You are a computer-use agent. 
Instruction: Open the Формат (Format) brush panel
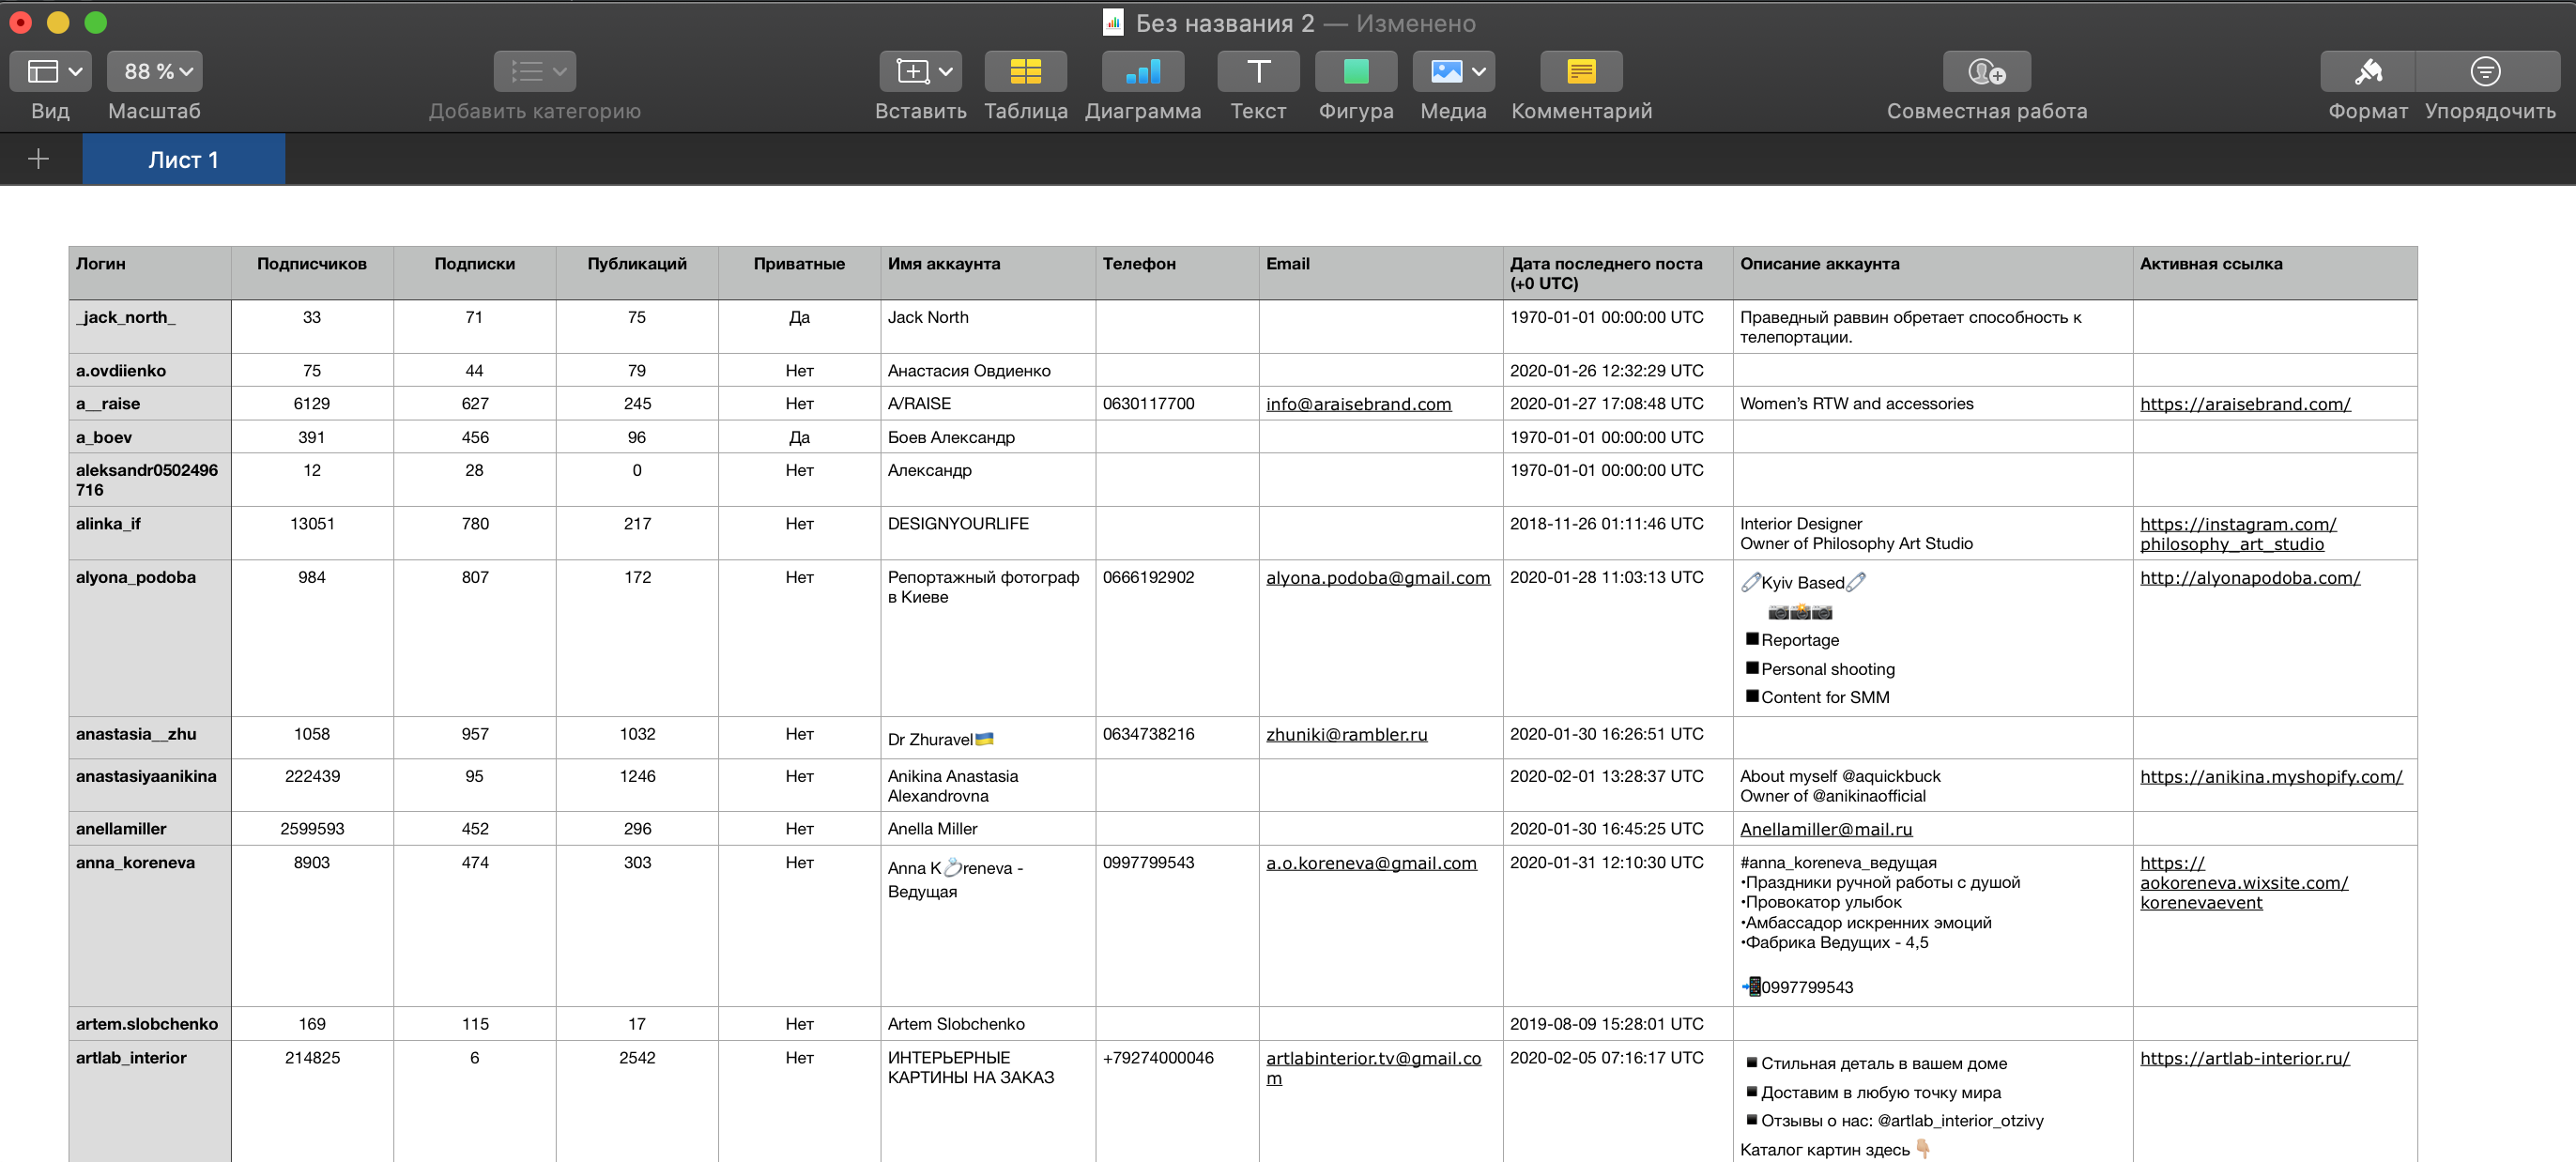click(x=2367, y=71)
